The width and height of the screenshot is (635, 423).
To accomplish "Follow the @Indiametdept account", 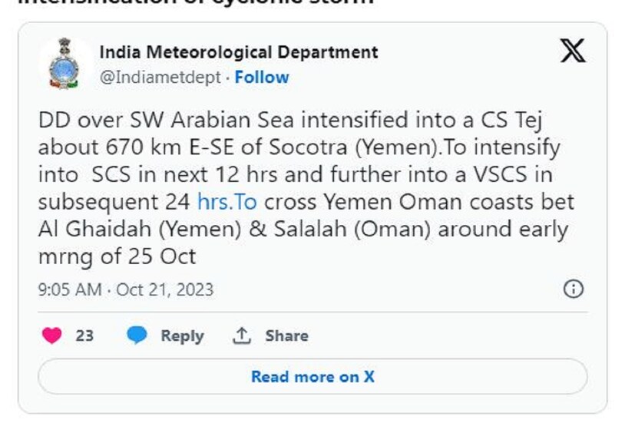I will click(262, 78).
